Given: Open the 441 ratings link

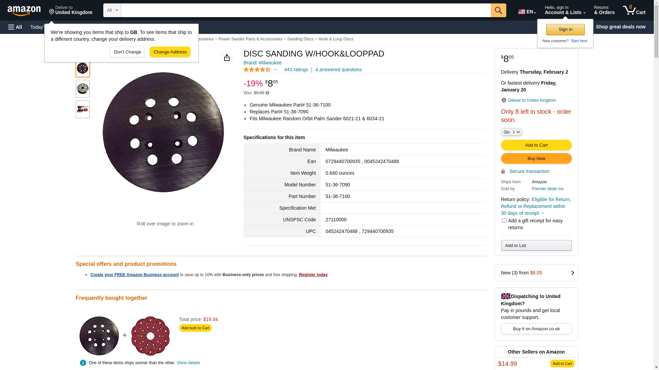Looking at the screenshot, I should point(296,70).
